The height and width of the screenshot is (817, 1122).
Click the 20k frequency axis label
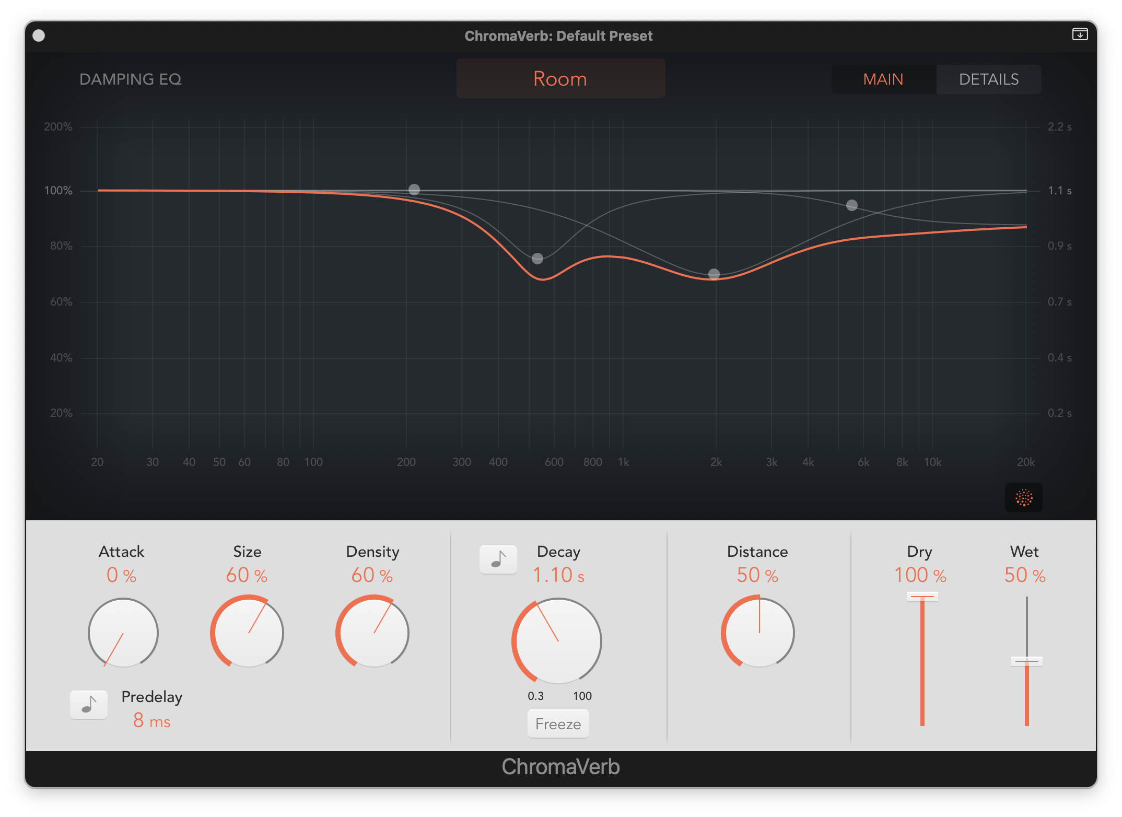pos(1026,462)
